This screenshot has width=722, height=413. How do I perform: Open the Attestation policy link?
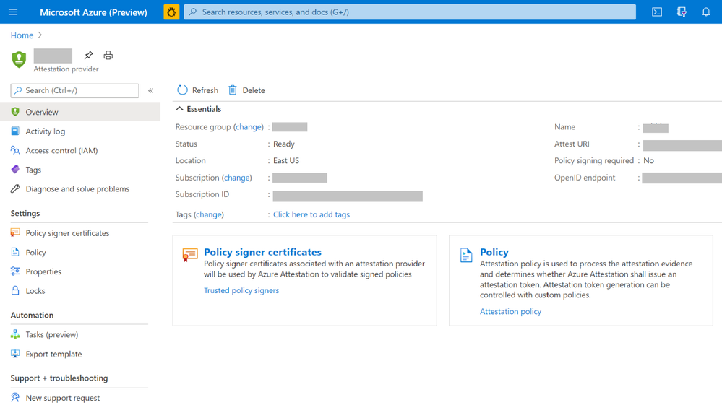point(510,311)
